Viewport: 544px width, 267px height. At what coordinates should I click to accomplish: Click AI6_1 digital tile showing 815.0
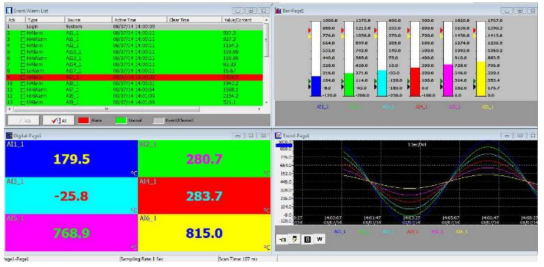pyautogui.click(x=204, y=233)
